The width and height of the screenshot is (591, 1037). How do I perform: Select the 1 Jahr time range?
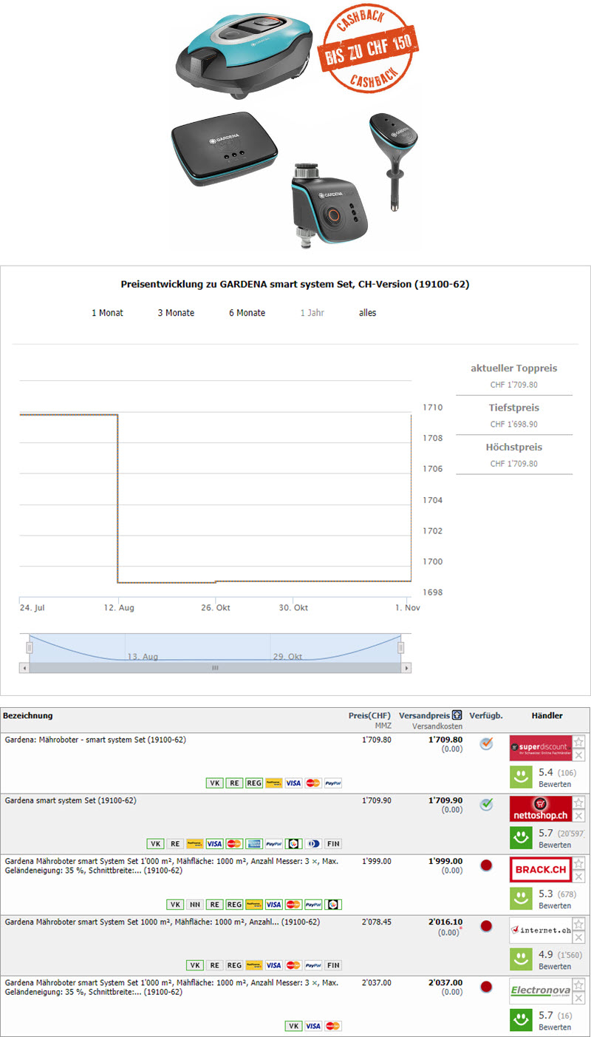point(312,313)
